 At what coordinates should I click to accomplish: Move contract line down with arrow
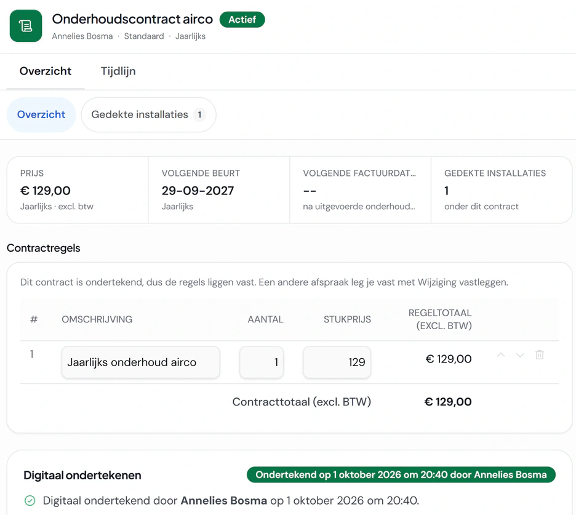click(520, 355)
